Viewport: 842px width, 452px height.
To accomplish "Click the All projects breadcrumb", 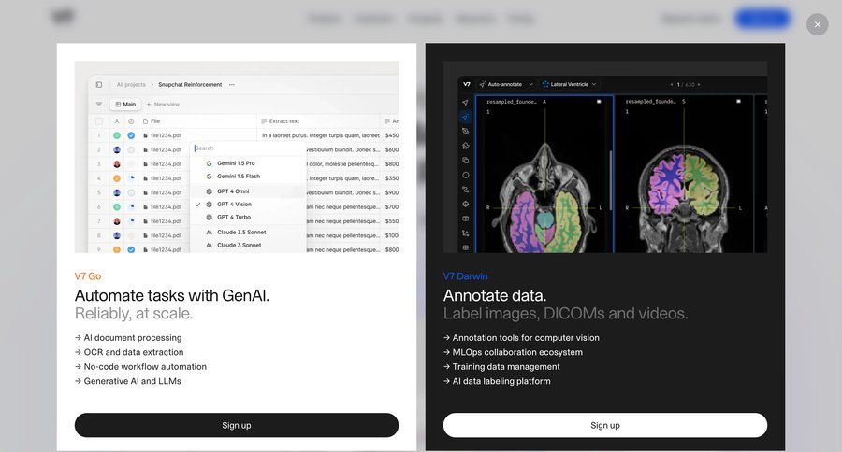I will (131, 85).
